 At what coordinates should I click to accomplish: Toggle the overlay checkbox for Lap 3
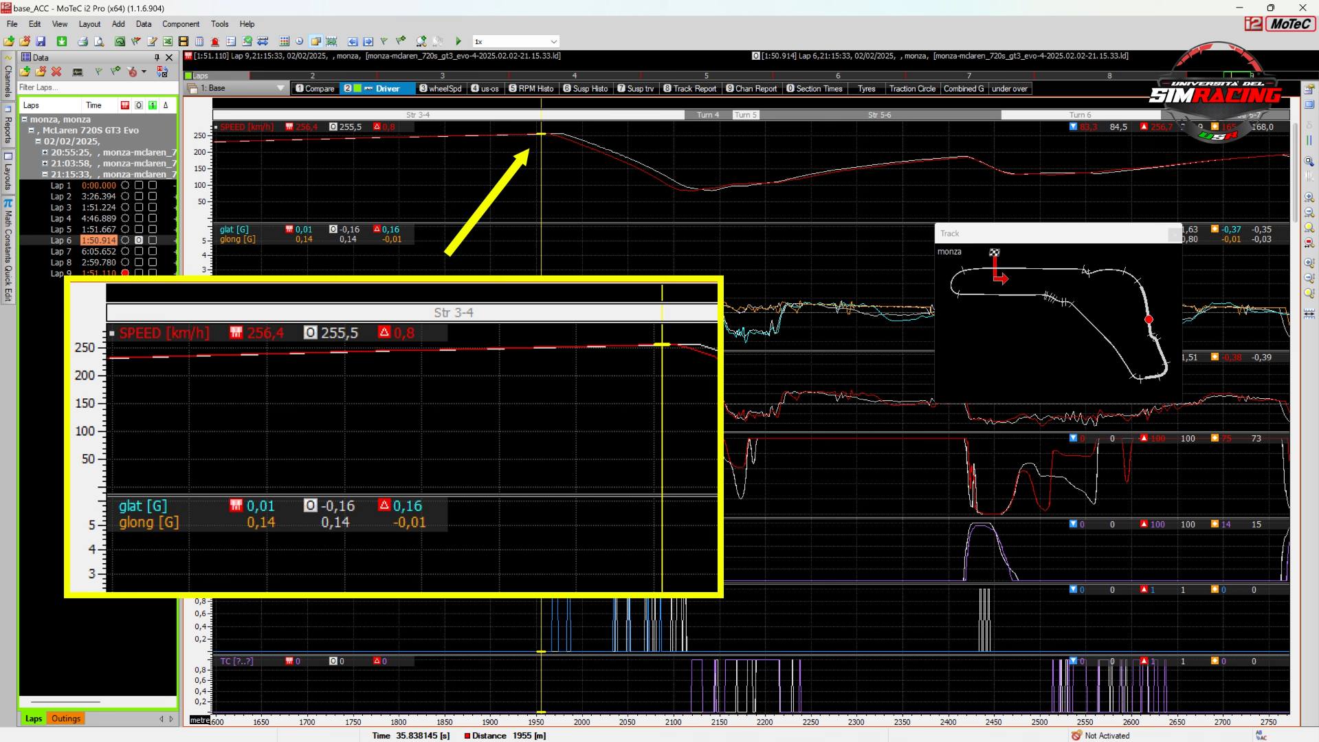(139, 207)
